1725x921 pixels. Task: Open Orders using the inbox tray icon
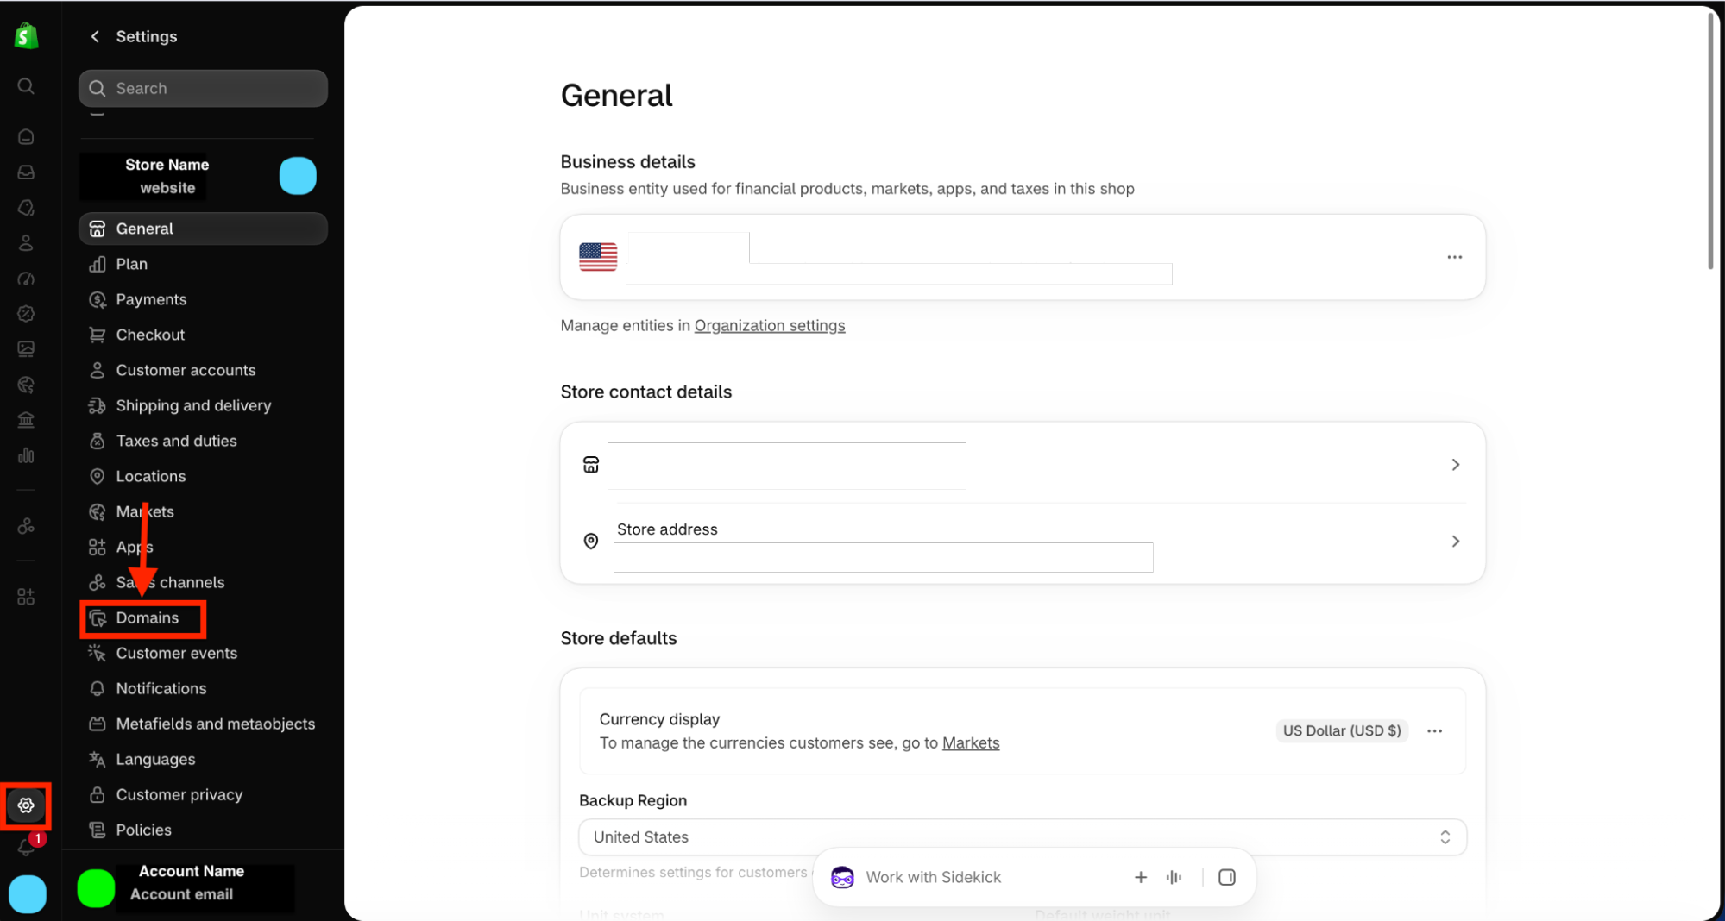26,172
